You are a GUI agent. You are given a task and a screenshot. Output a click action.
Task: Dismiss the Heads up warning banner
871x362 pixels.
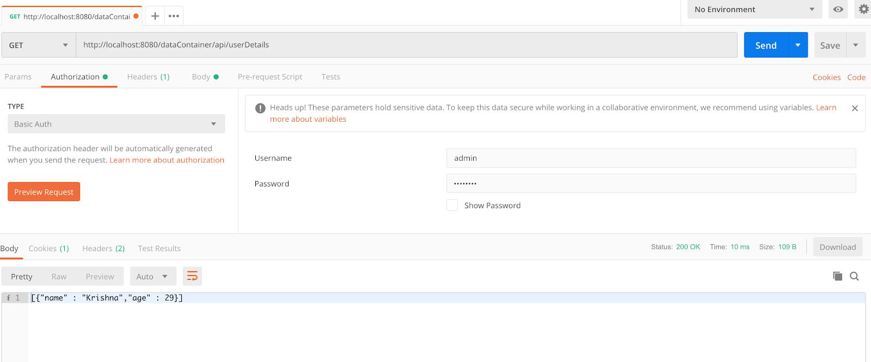click(x=855, y=108)
